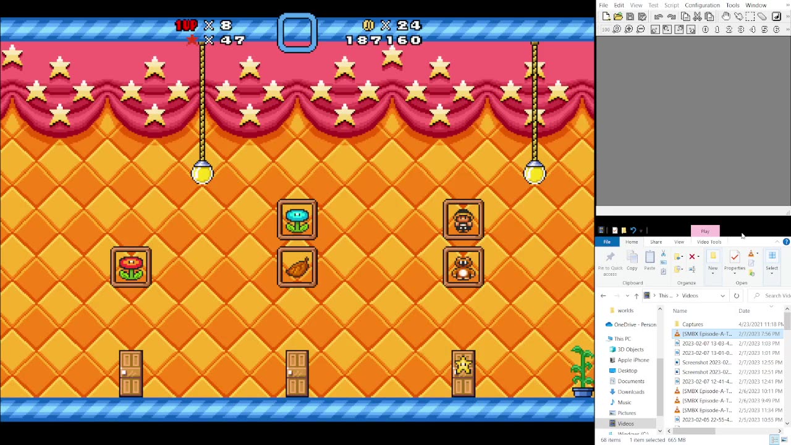The image size is (791, 445).
Task: Open the Configuration menu in editor
Action: click(702, 6)
